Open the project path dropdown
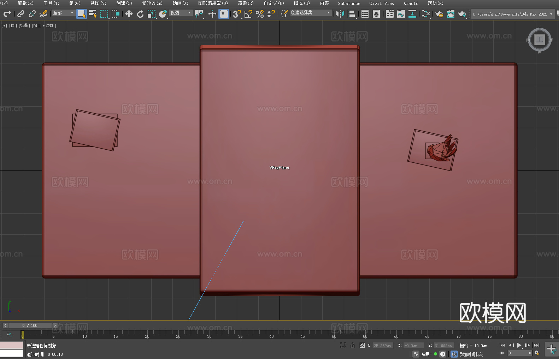Image resolution: width=559 pixels, height=359 pixels. point(512,14)
